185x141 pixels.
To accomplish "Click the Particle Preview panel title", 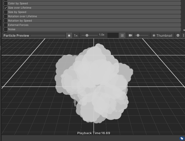I will pos(16,35).
